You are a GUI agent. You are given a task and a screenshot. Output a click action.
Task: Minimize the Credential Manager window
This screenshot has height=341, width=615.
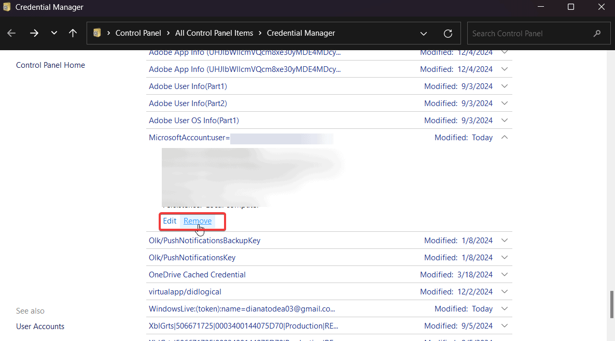541,7
